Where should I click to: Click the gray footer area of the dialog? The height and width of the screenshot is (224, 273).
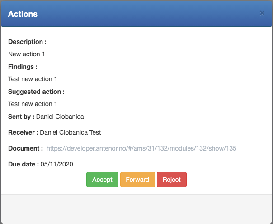136,209
